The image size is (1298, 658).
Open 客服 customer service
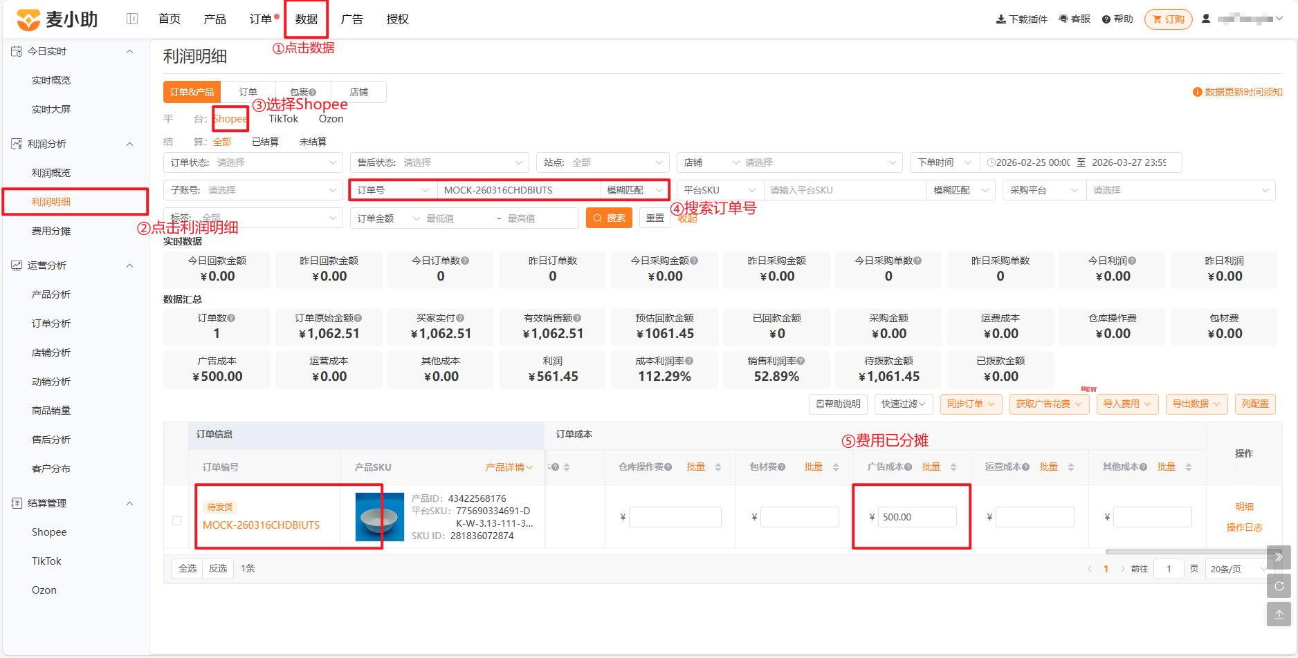[1075, 19]
